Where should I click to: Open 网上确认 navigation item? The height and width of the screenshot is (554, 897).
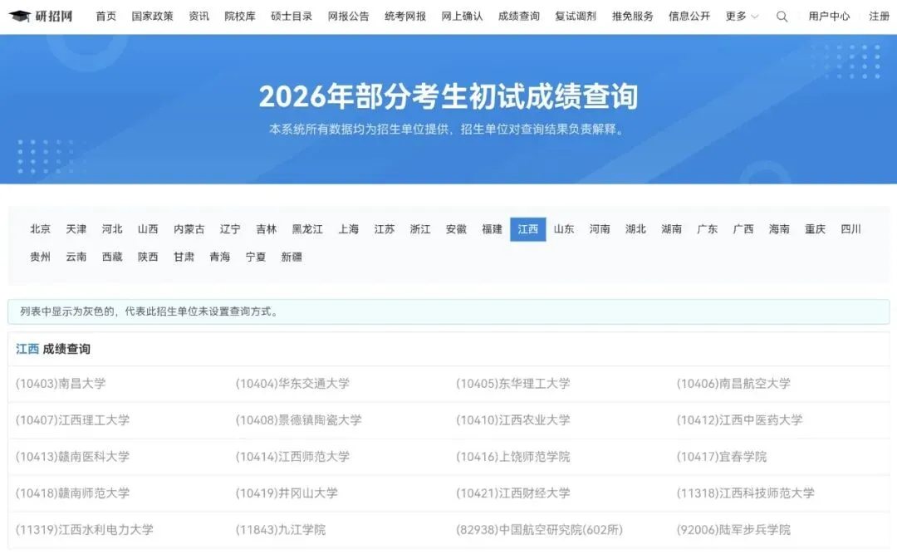click(462, 16)
